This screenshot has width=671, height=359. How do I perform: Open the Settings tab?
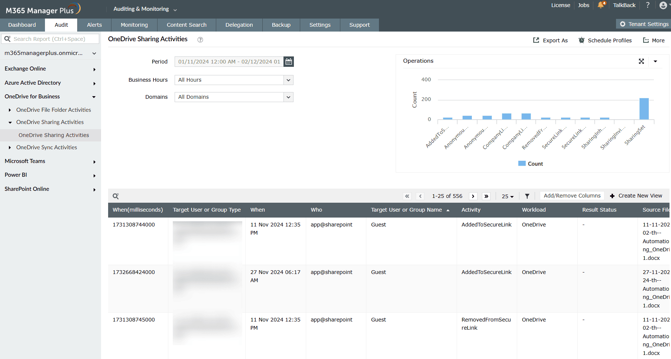pos(320,25)
